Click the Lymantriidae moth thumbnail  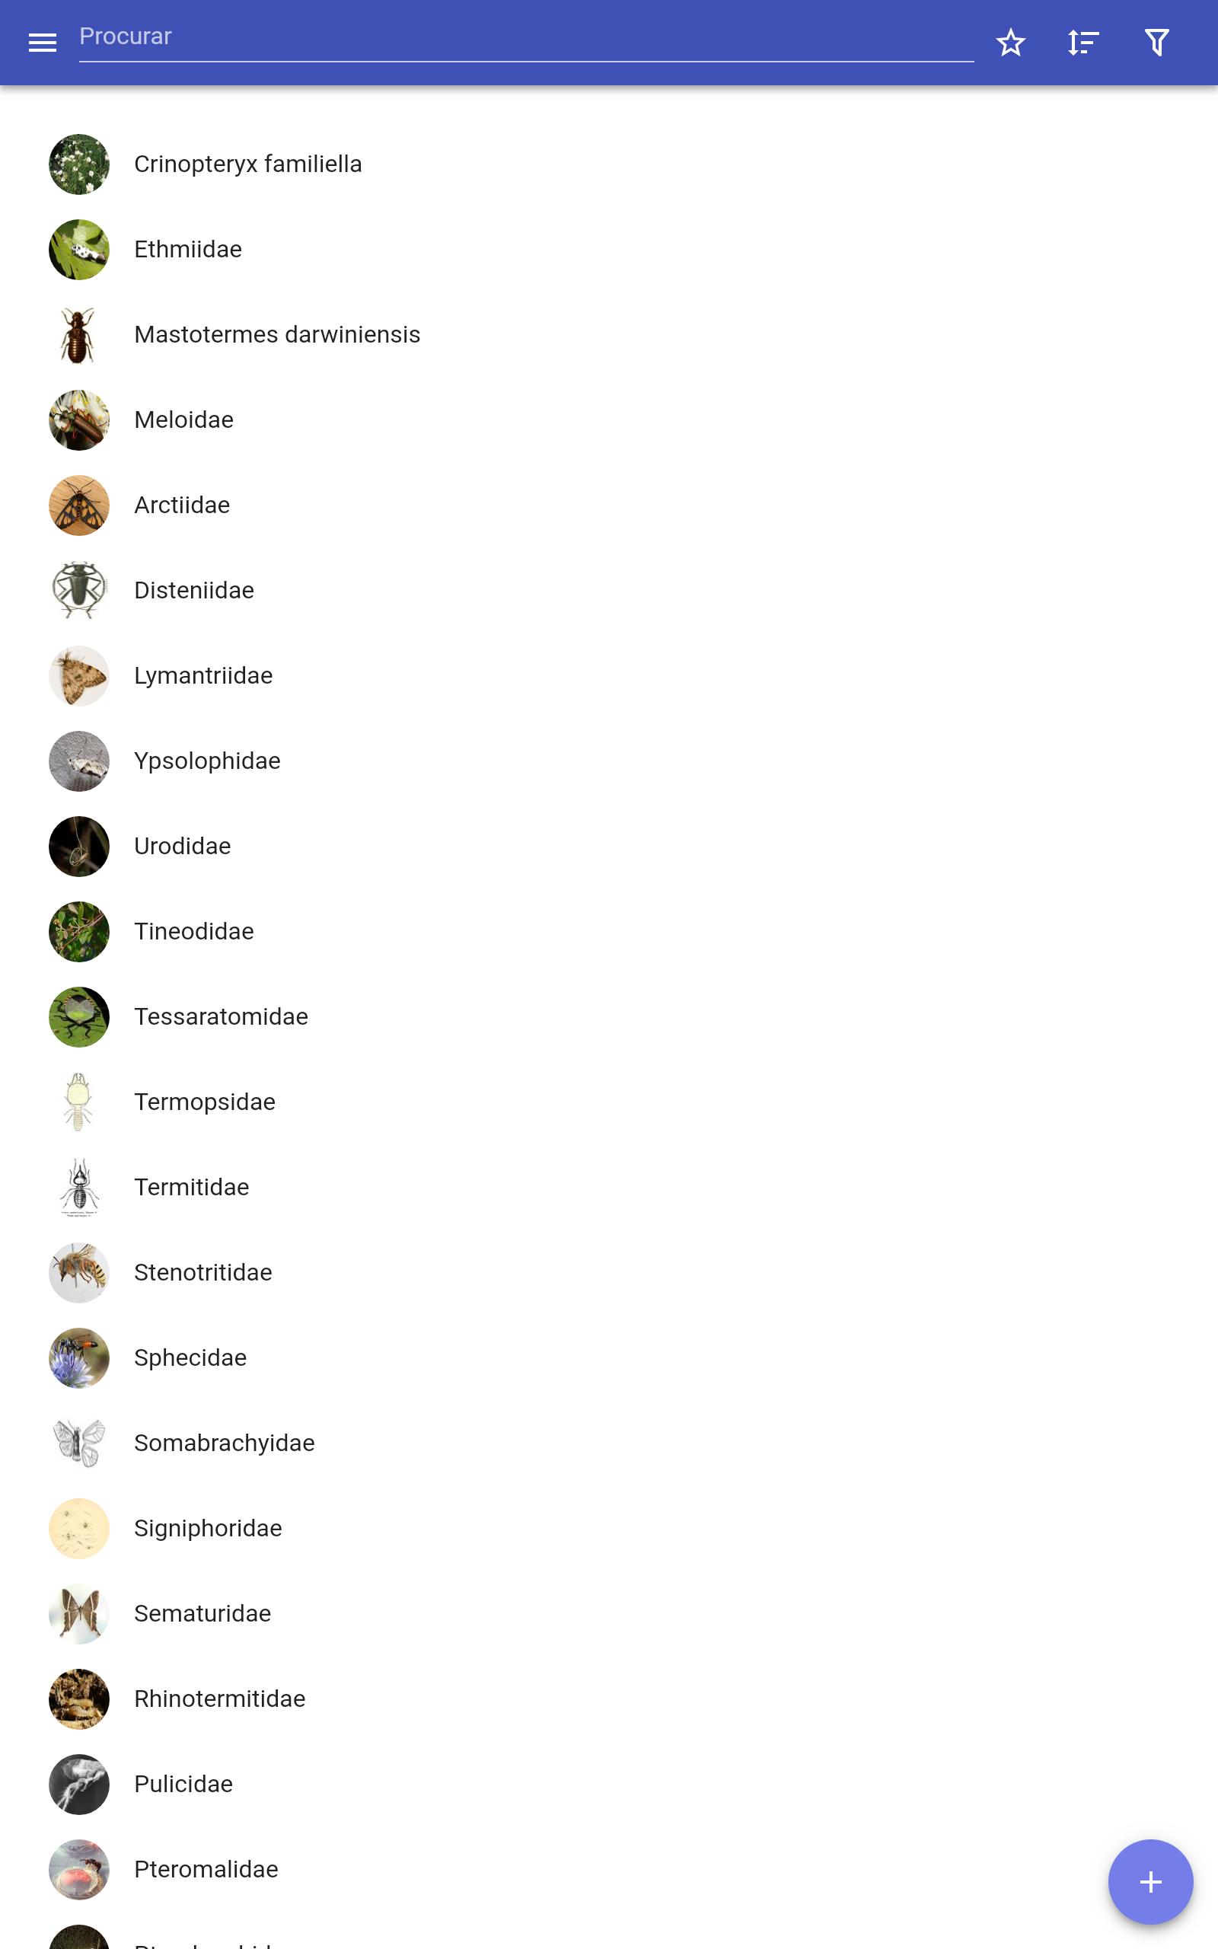click(x=79, y=676)
